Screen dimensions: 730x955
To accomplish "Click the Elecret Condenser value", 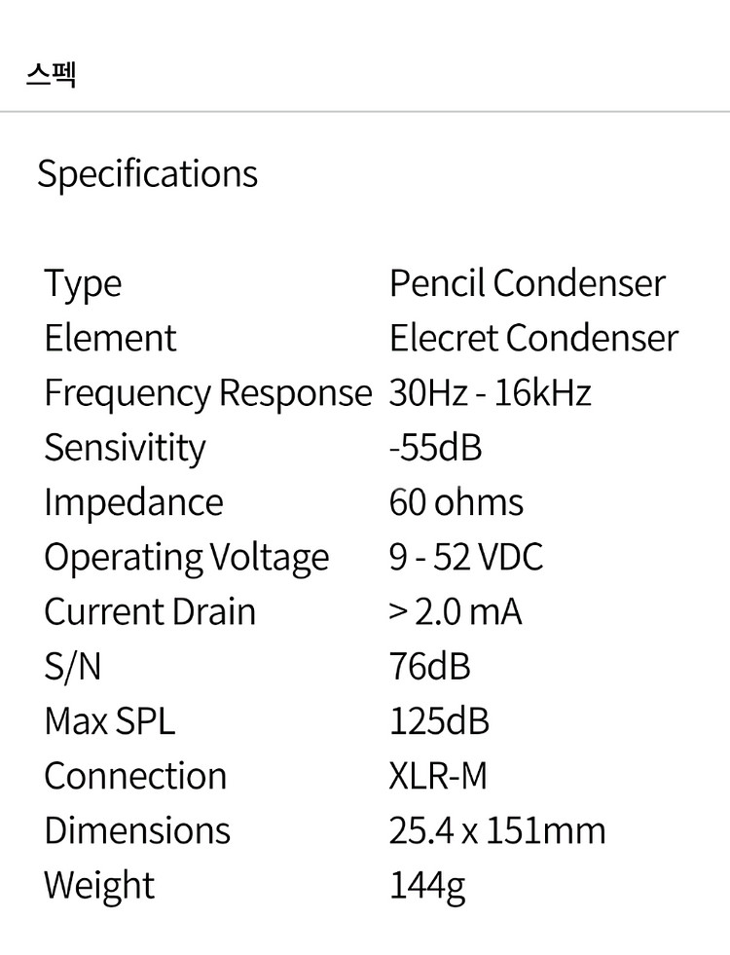I will [x=534, y=338].
